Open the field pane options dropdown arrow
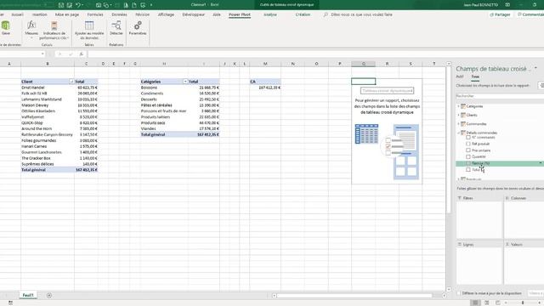Screen dimensions: 544x306 (536, 68)
